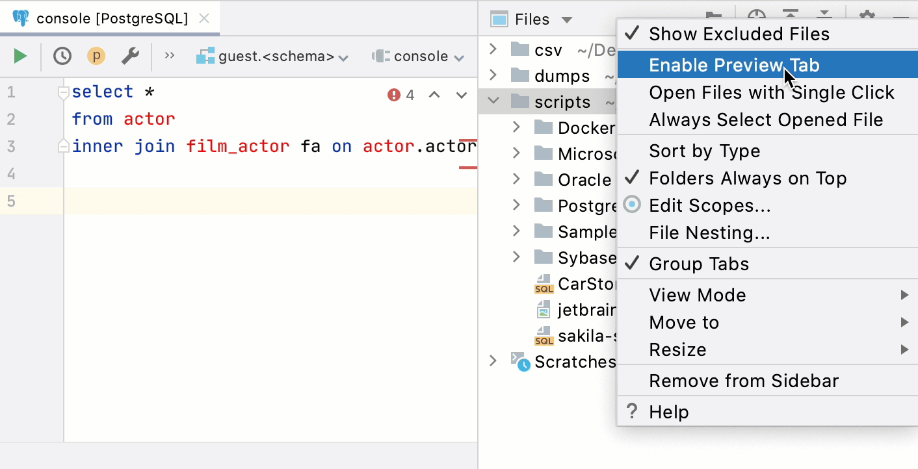
Task: Toggle Folders Always on Top option
Action: 748,179
